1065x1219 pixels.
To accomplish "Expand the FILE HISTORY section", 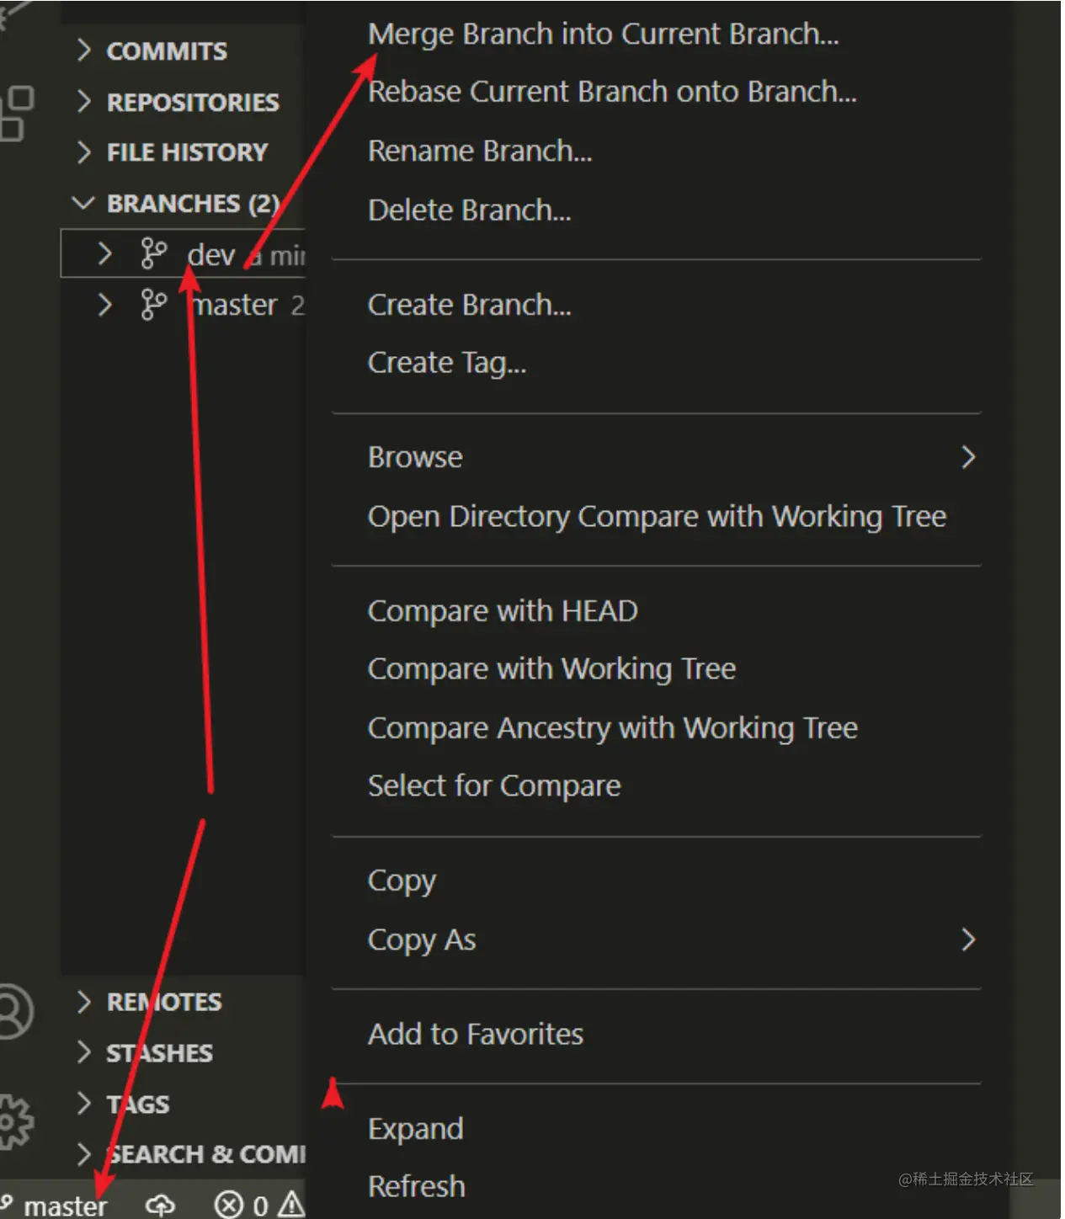I will coord(84,152).
